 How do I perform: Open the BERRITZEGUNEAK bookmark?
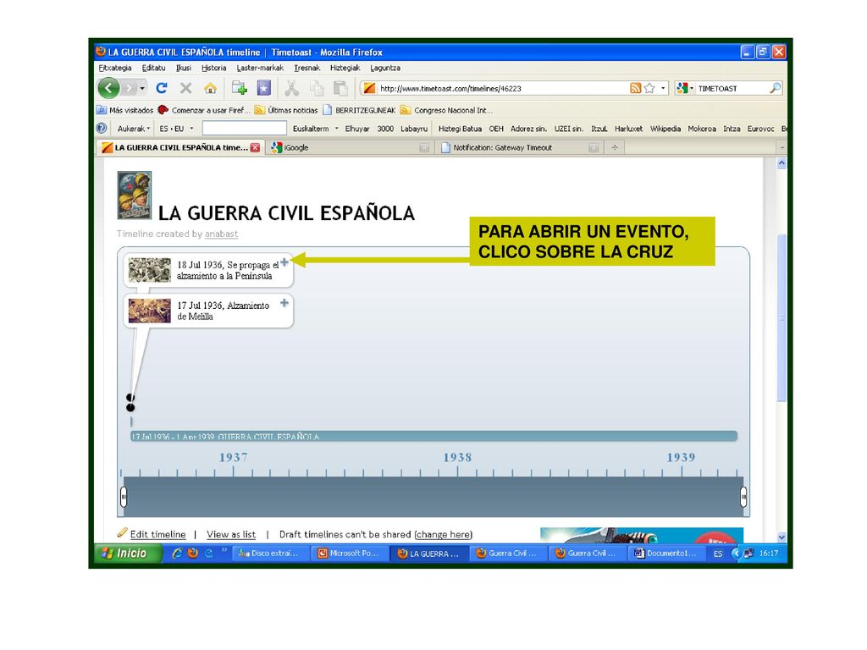[x=359, y=110]
